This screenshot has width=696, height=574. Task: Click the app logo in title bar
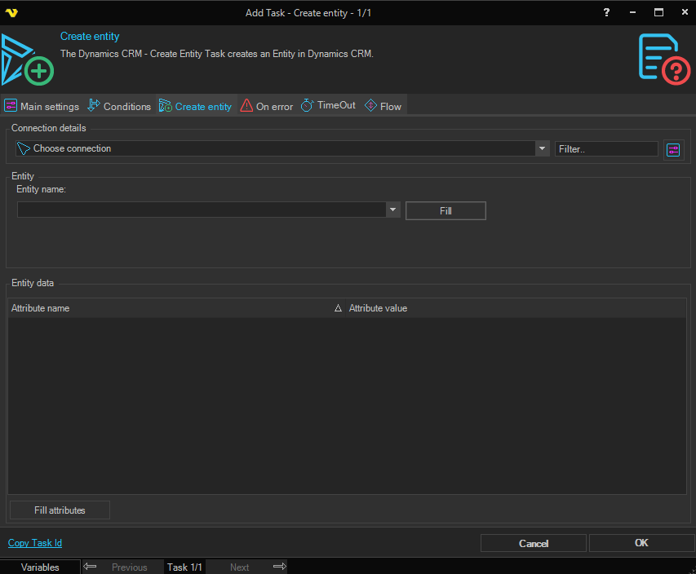[11, 13]
